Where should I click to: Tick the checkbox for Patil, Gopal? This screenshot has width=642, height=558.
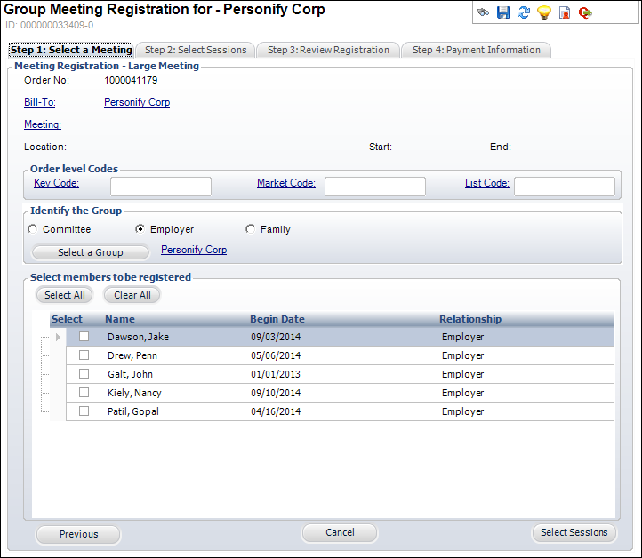(x=84, y=411)
